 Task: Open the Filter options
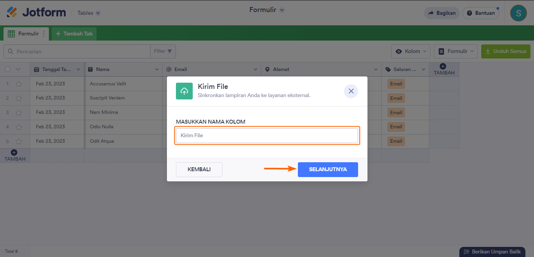tap(163, 51)
